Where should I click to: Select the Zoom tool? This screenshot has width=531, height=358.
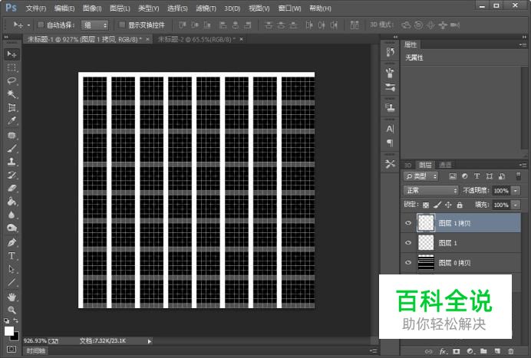[12, 310]
